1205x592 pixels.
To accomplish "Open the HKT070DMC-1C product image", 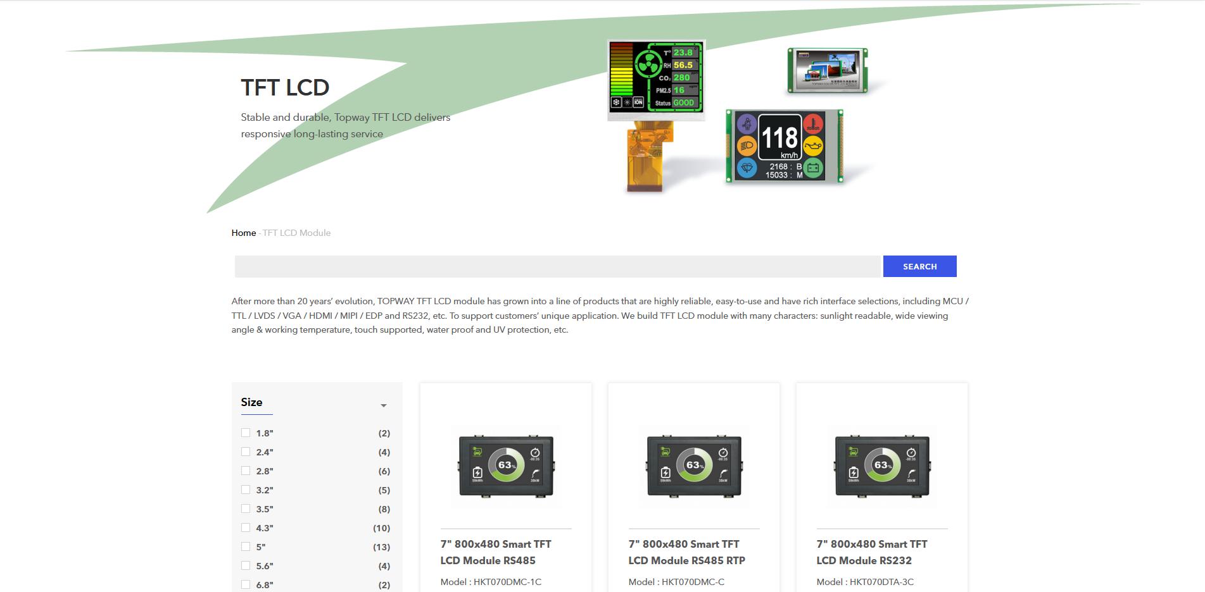I will [x=506, y=466].
